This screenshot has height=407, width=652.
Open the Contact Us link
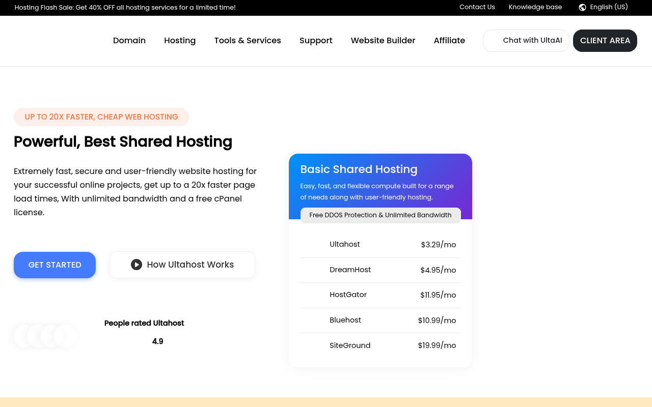click(477, 7)
